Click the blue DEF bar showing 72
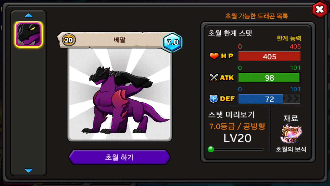Screen dimensions: 330x186 269,99
